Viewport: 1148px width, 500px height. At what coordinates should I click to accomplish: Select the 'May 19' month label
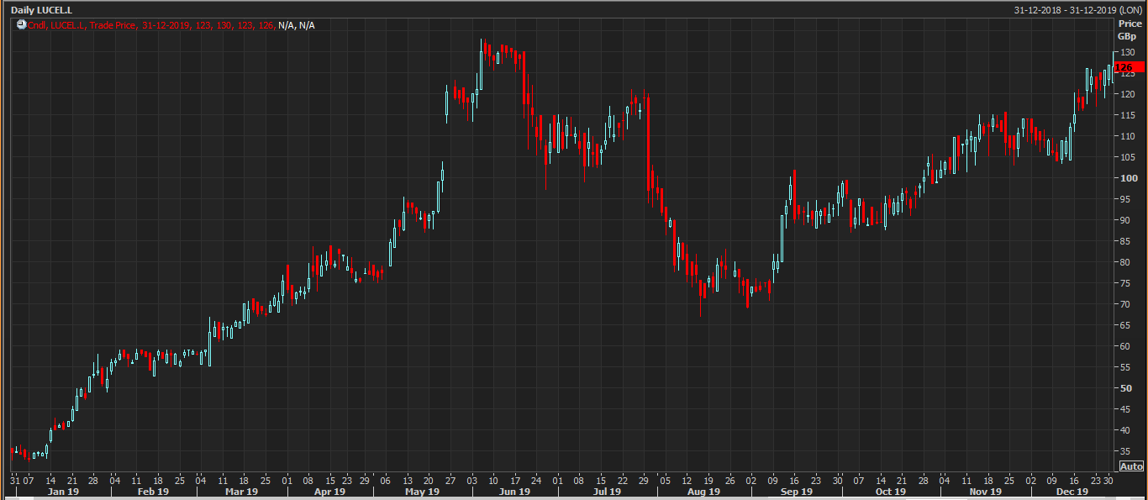(423, 492)
